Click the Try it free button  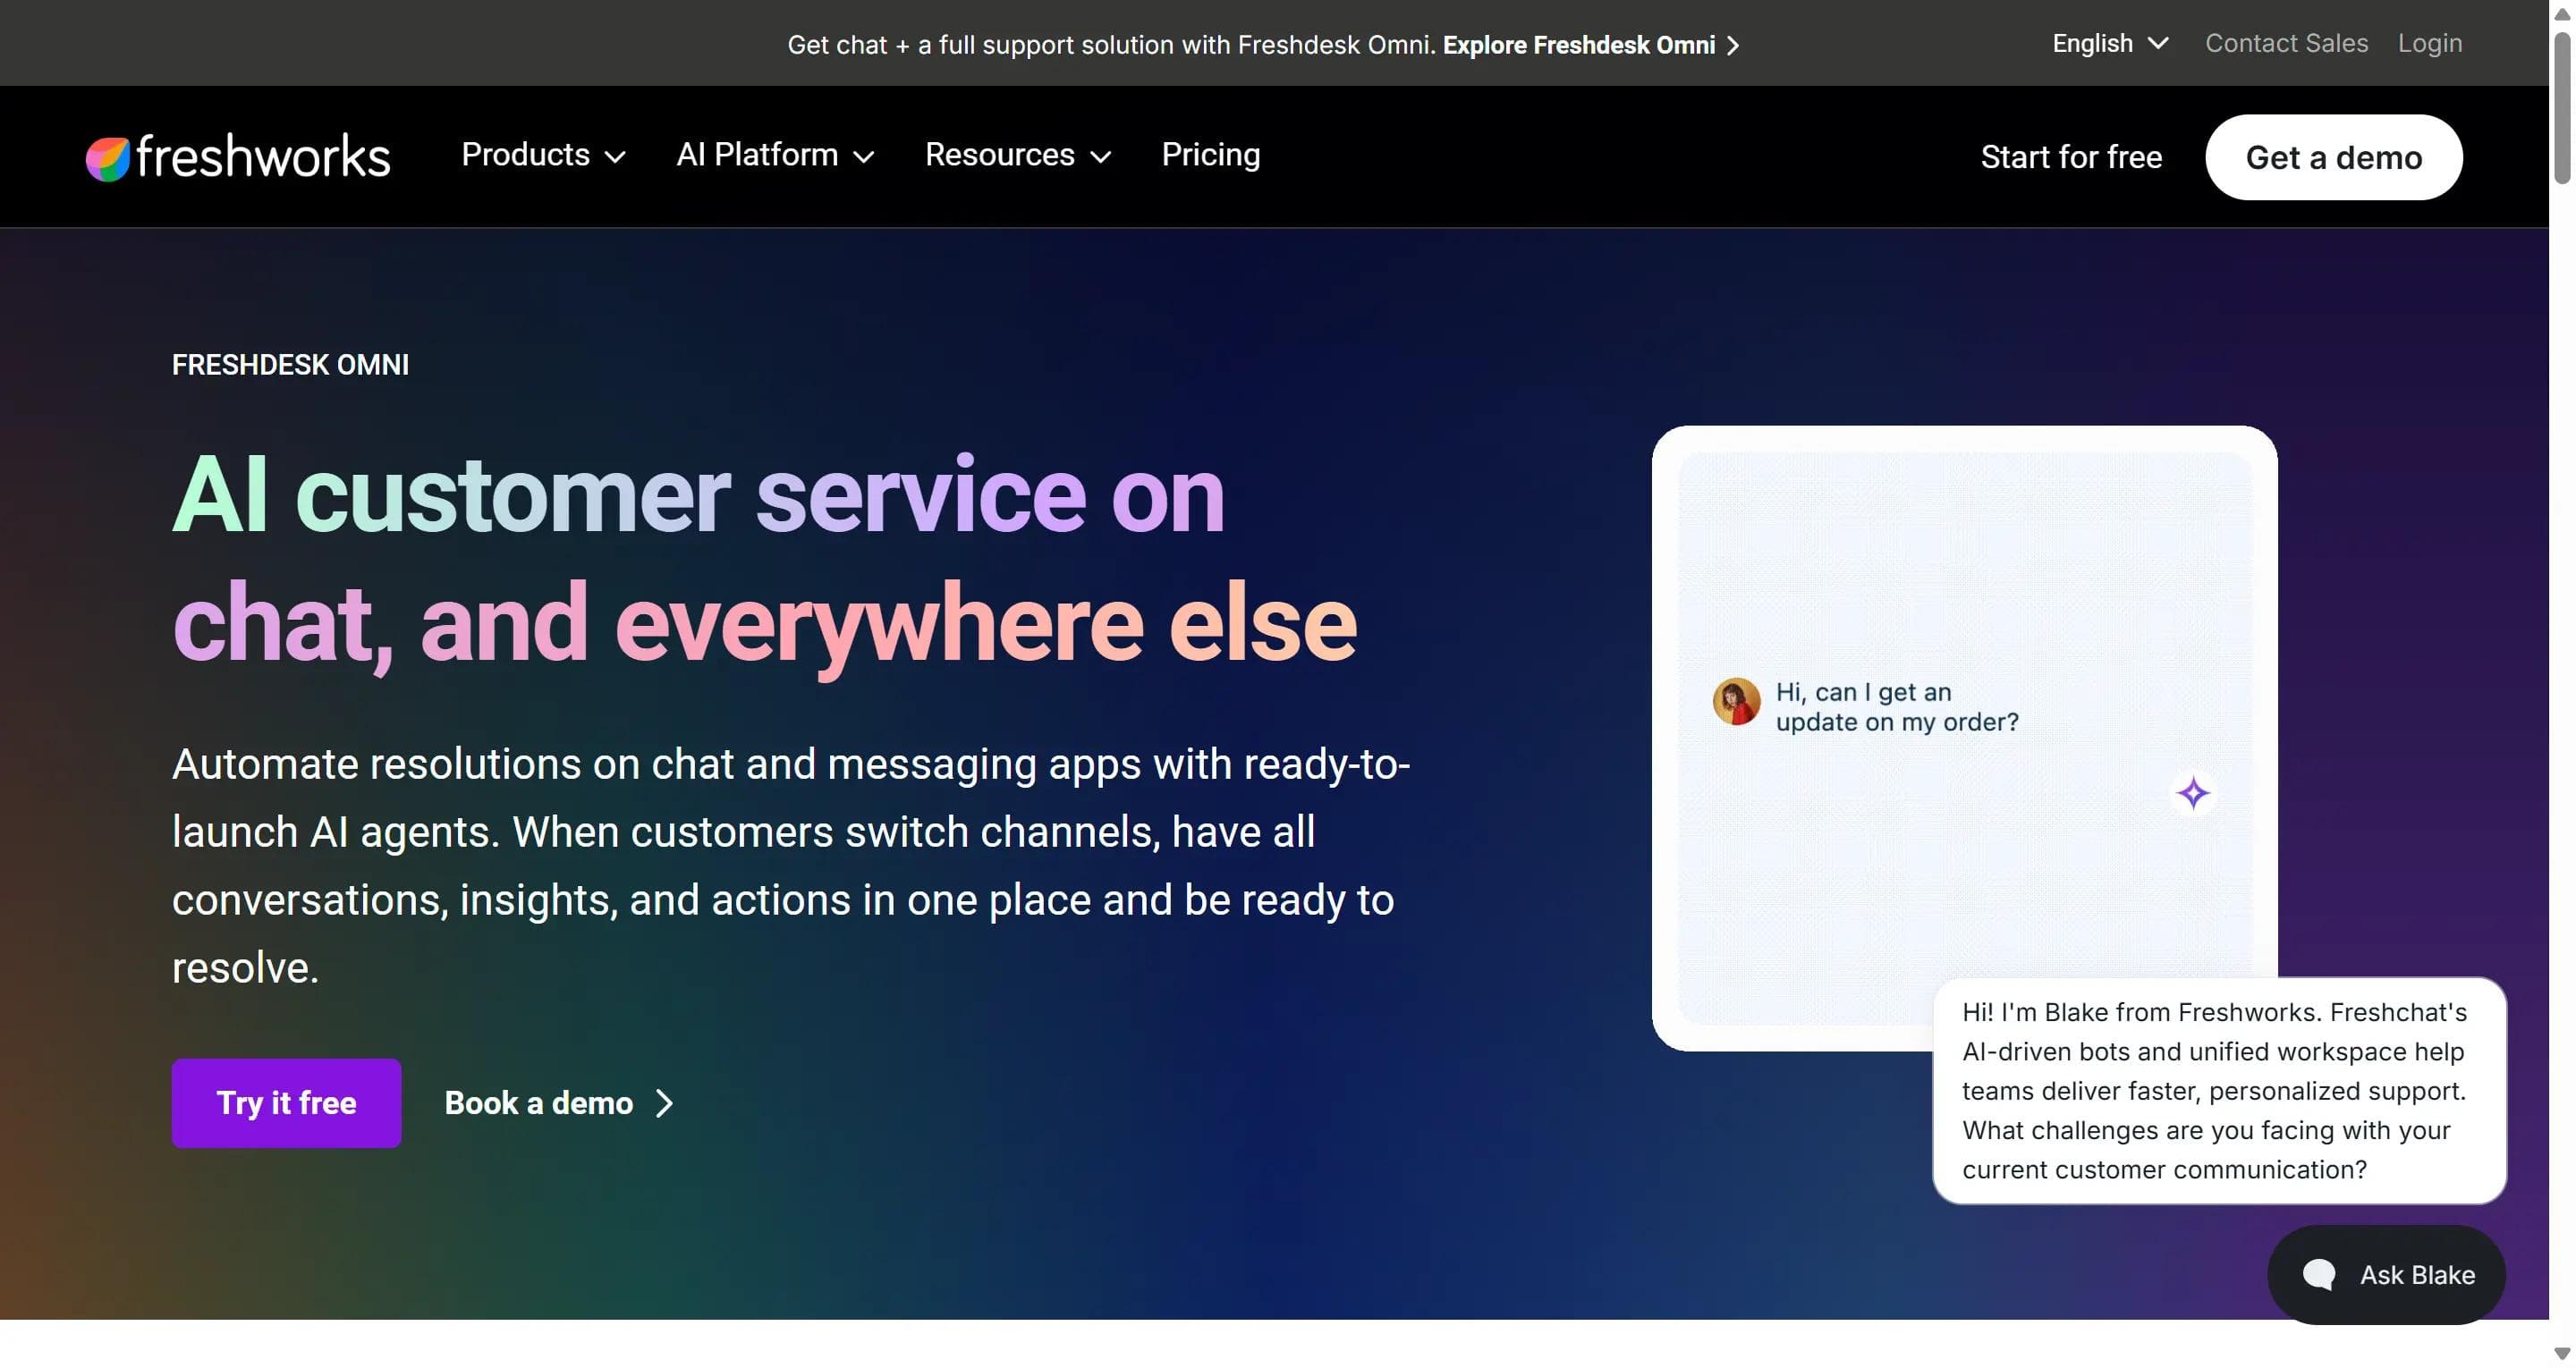pyautogui.click(x=286, y=1103)
